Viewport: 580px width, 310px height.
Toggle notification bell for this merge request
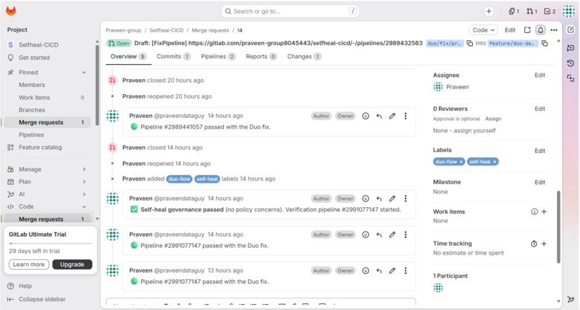[540, 30]
